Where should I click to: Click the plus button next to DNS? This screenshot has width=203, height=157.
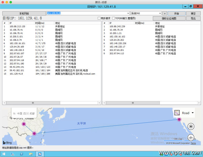(x=165, y=13)
